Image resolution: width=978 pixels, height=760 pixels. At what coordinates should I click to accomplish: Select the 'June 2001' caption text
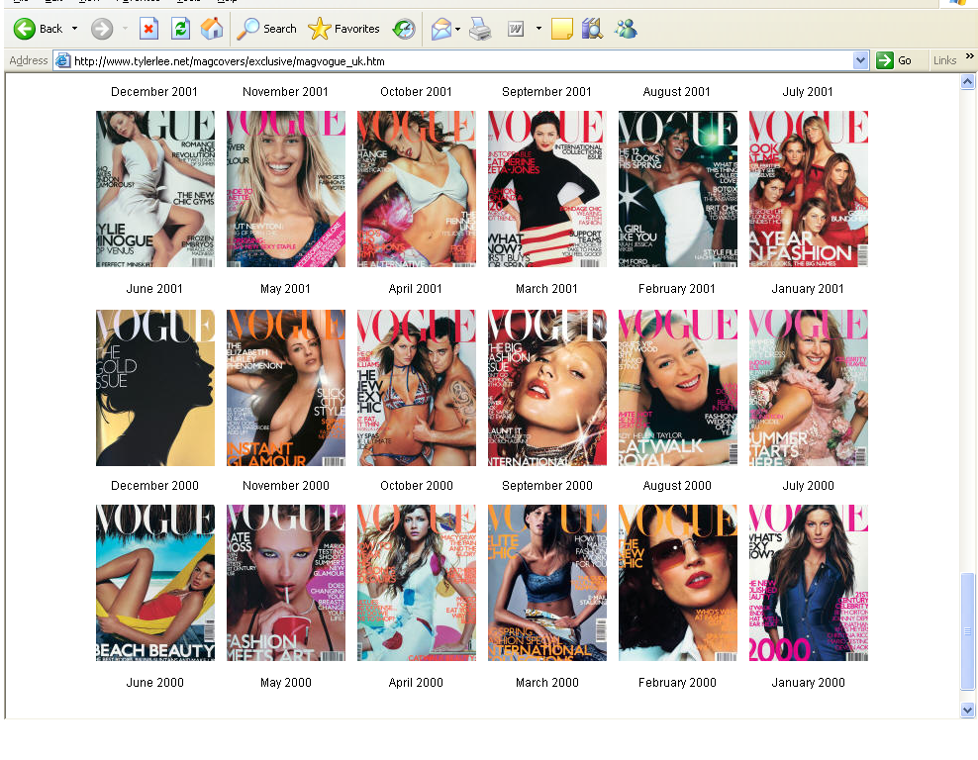pyautogui.click(x=154, y=289)
